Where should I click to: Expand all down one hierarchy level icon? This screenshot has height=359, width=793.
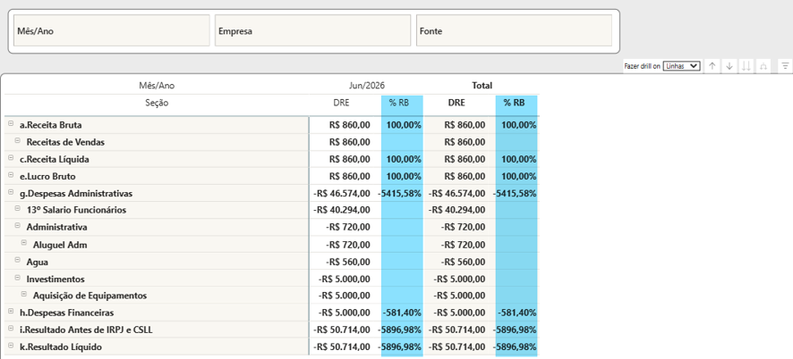763,66
